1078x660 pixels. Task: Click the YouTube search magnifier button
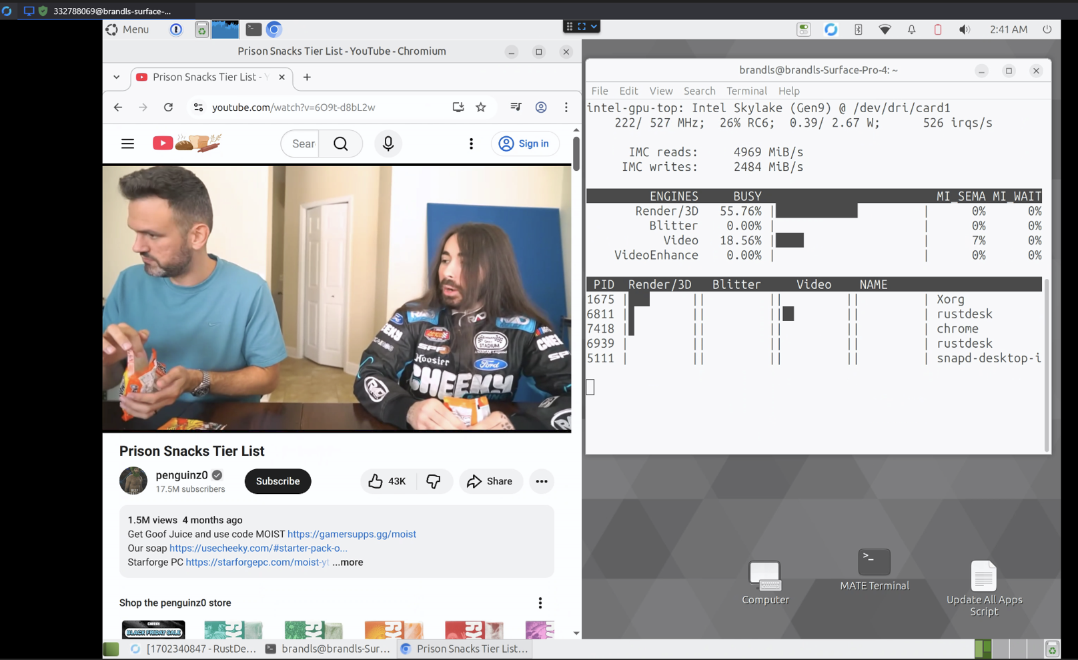click(341, 143)
